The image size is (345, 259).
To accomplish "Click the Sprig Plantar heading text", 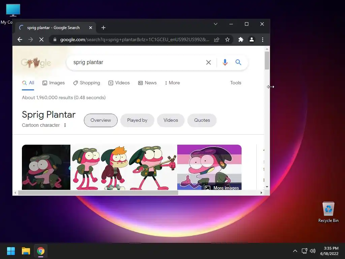I will pos(49,115).
